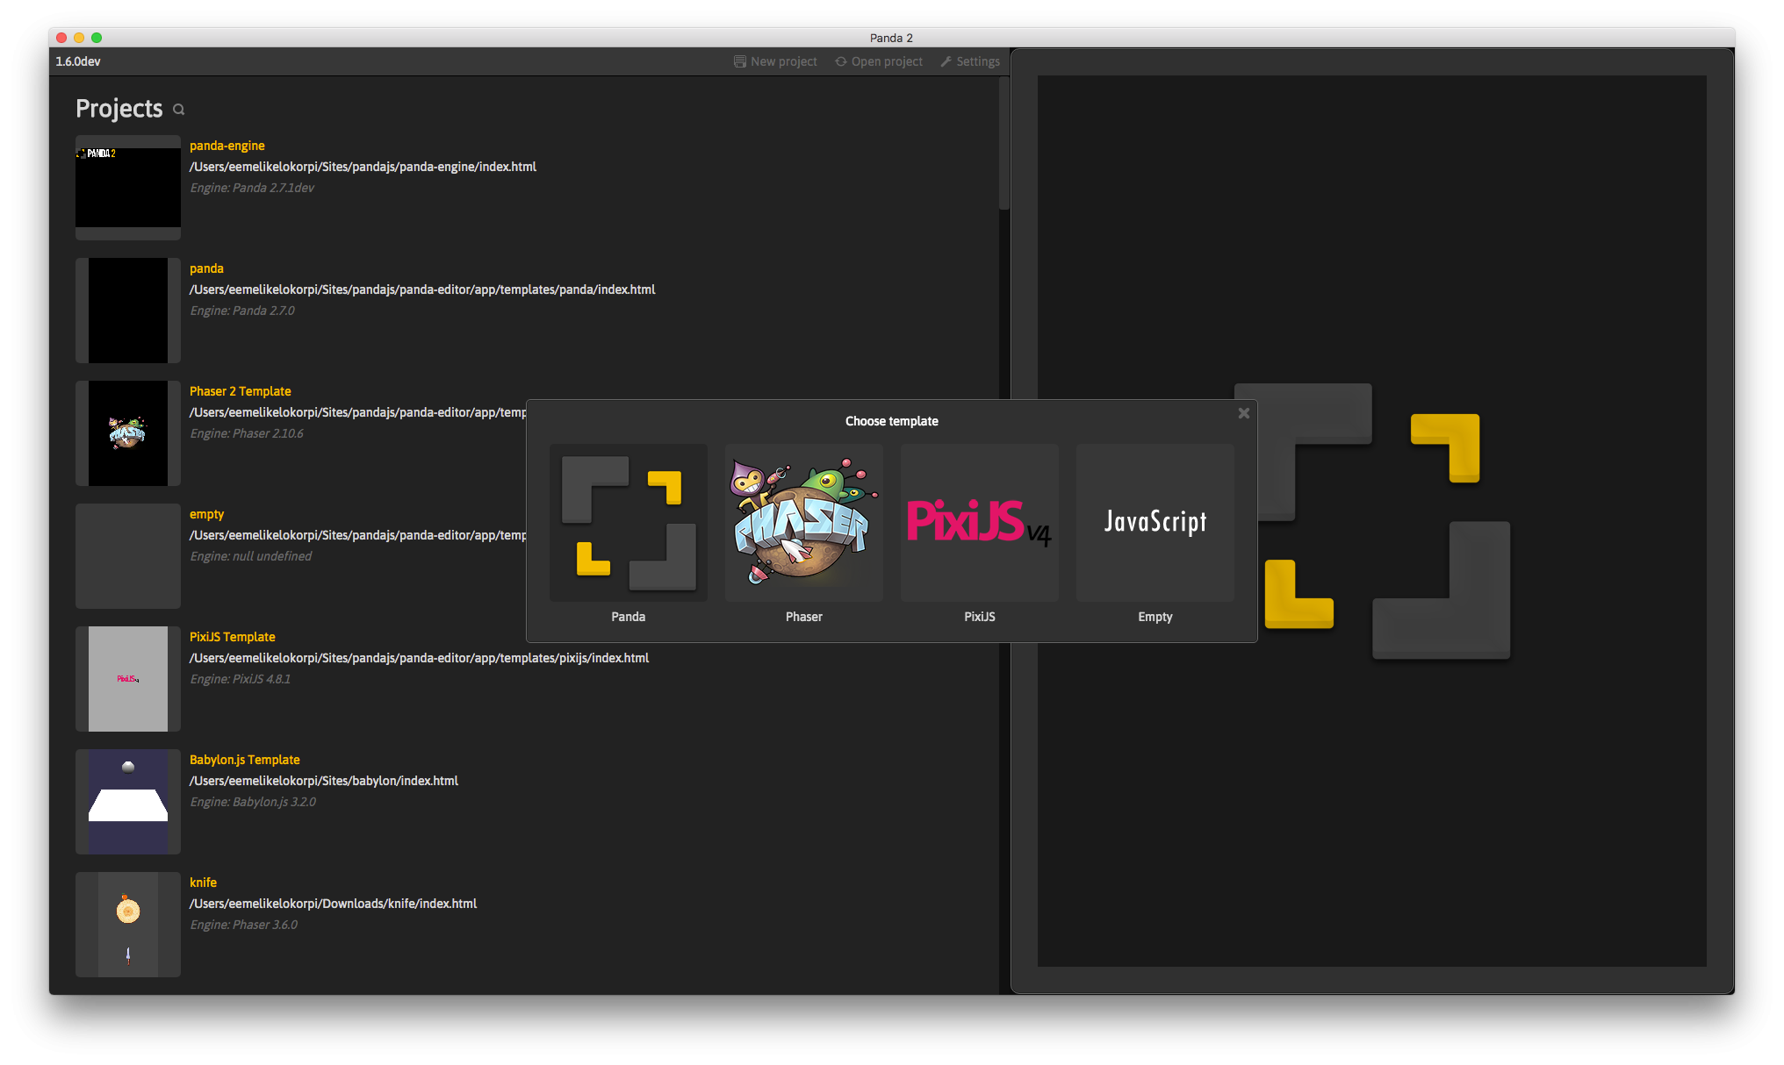Viewport: 1784px width, 1065px height.
Task: Click the large Panda logo in preview pane
Action: point(1372,521)
